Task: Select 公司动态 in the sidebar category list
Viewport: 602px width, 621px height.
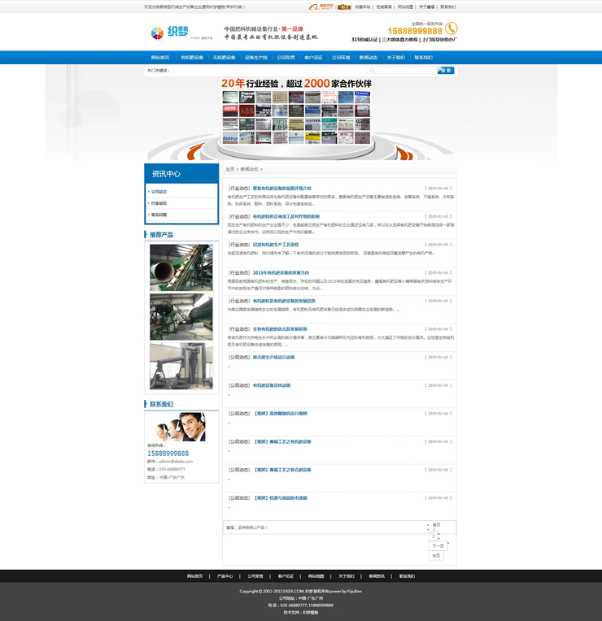Action: pos(159,192)
